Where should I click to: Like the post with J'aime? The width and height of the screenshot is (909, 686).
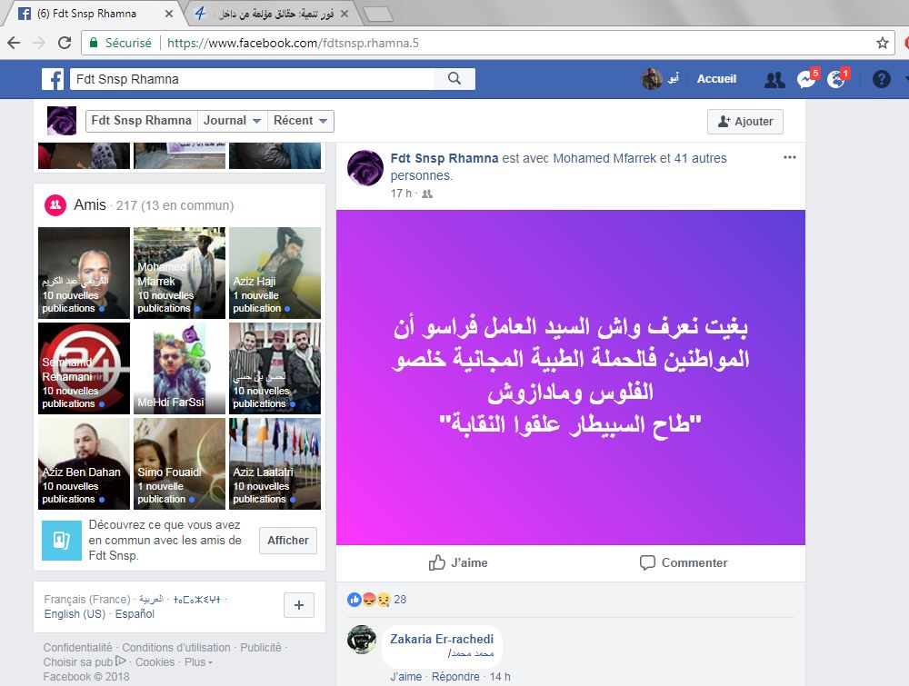tap(458, 562)
